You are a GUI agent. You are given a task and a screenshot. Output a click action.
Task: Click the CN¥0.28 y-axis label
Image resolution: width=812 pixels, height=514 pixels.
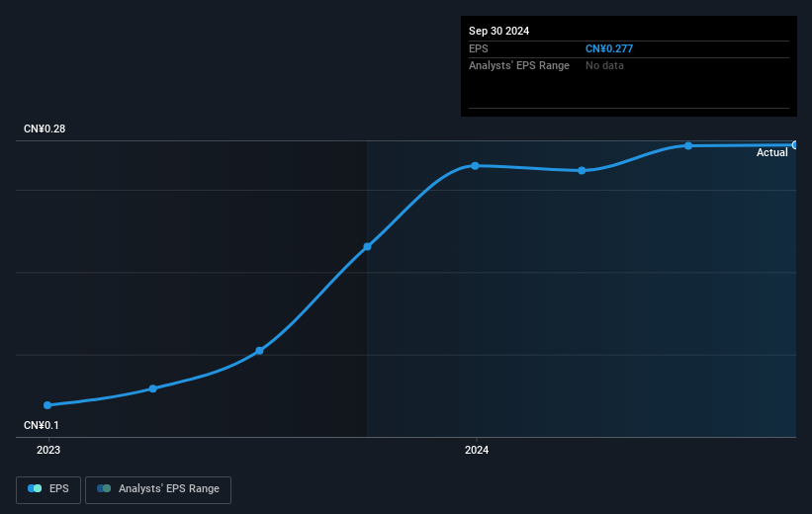click(x=45, y=128)
